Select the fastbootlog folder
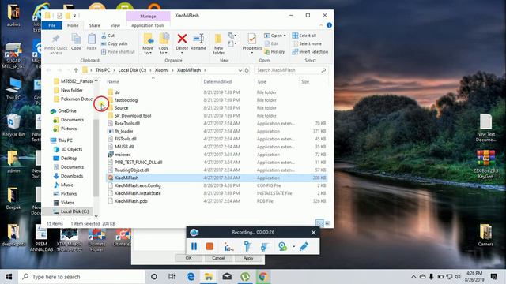The width and height of the screenshot is (506, 284). coord(126,100)
